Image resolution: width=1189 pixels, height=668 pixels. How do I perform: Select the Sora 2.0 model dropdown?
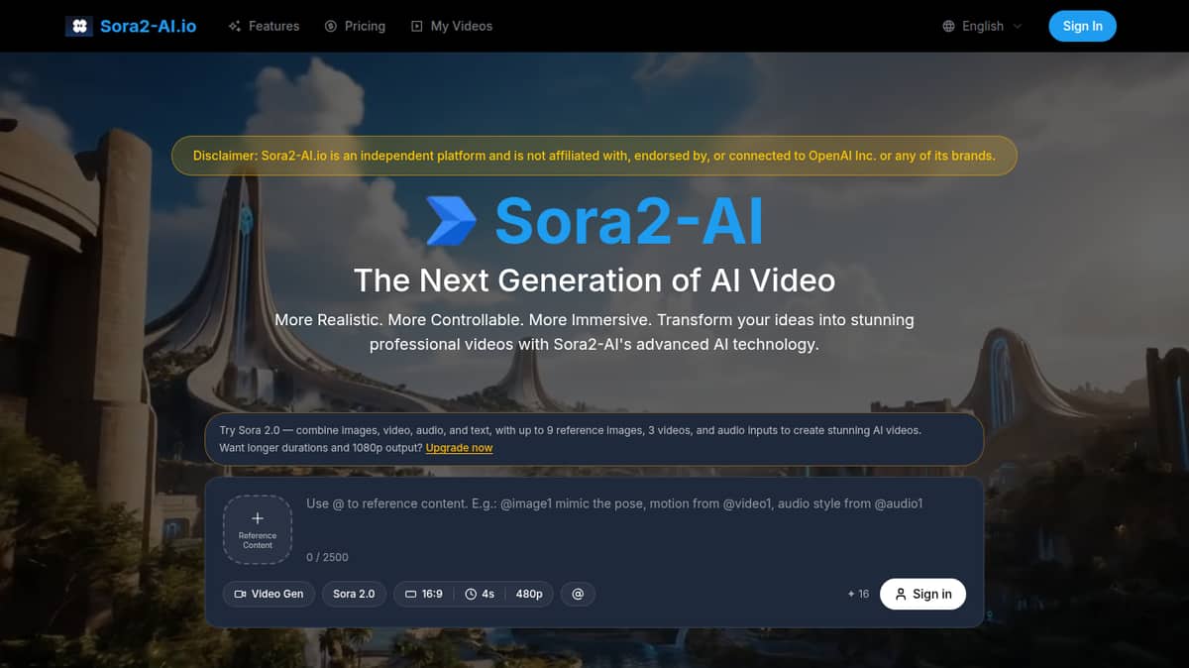(x=354, y=594)
